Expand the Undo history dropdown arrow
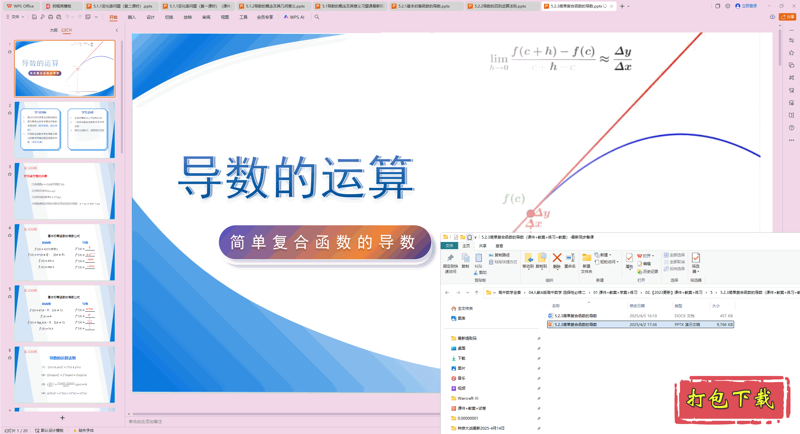This screenshot has height=434, width=800. (72, 17)
